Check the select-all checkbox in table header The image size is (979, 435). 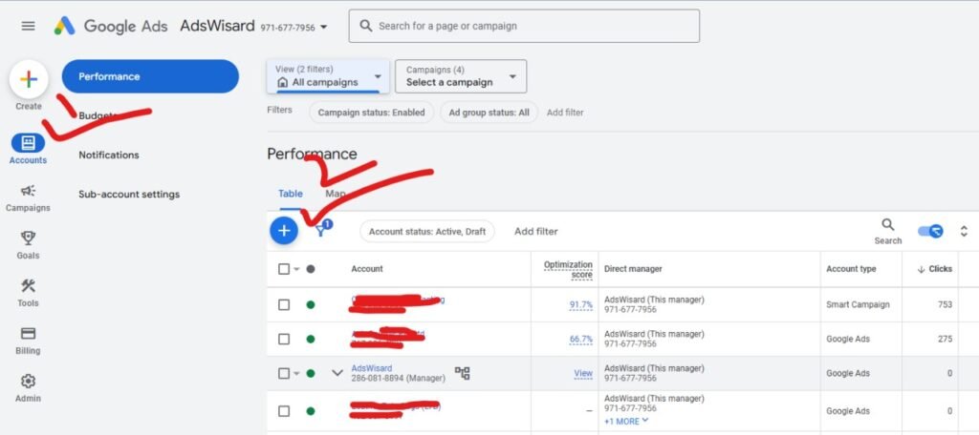[x=284, y=269]
